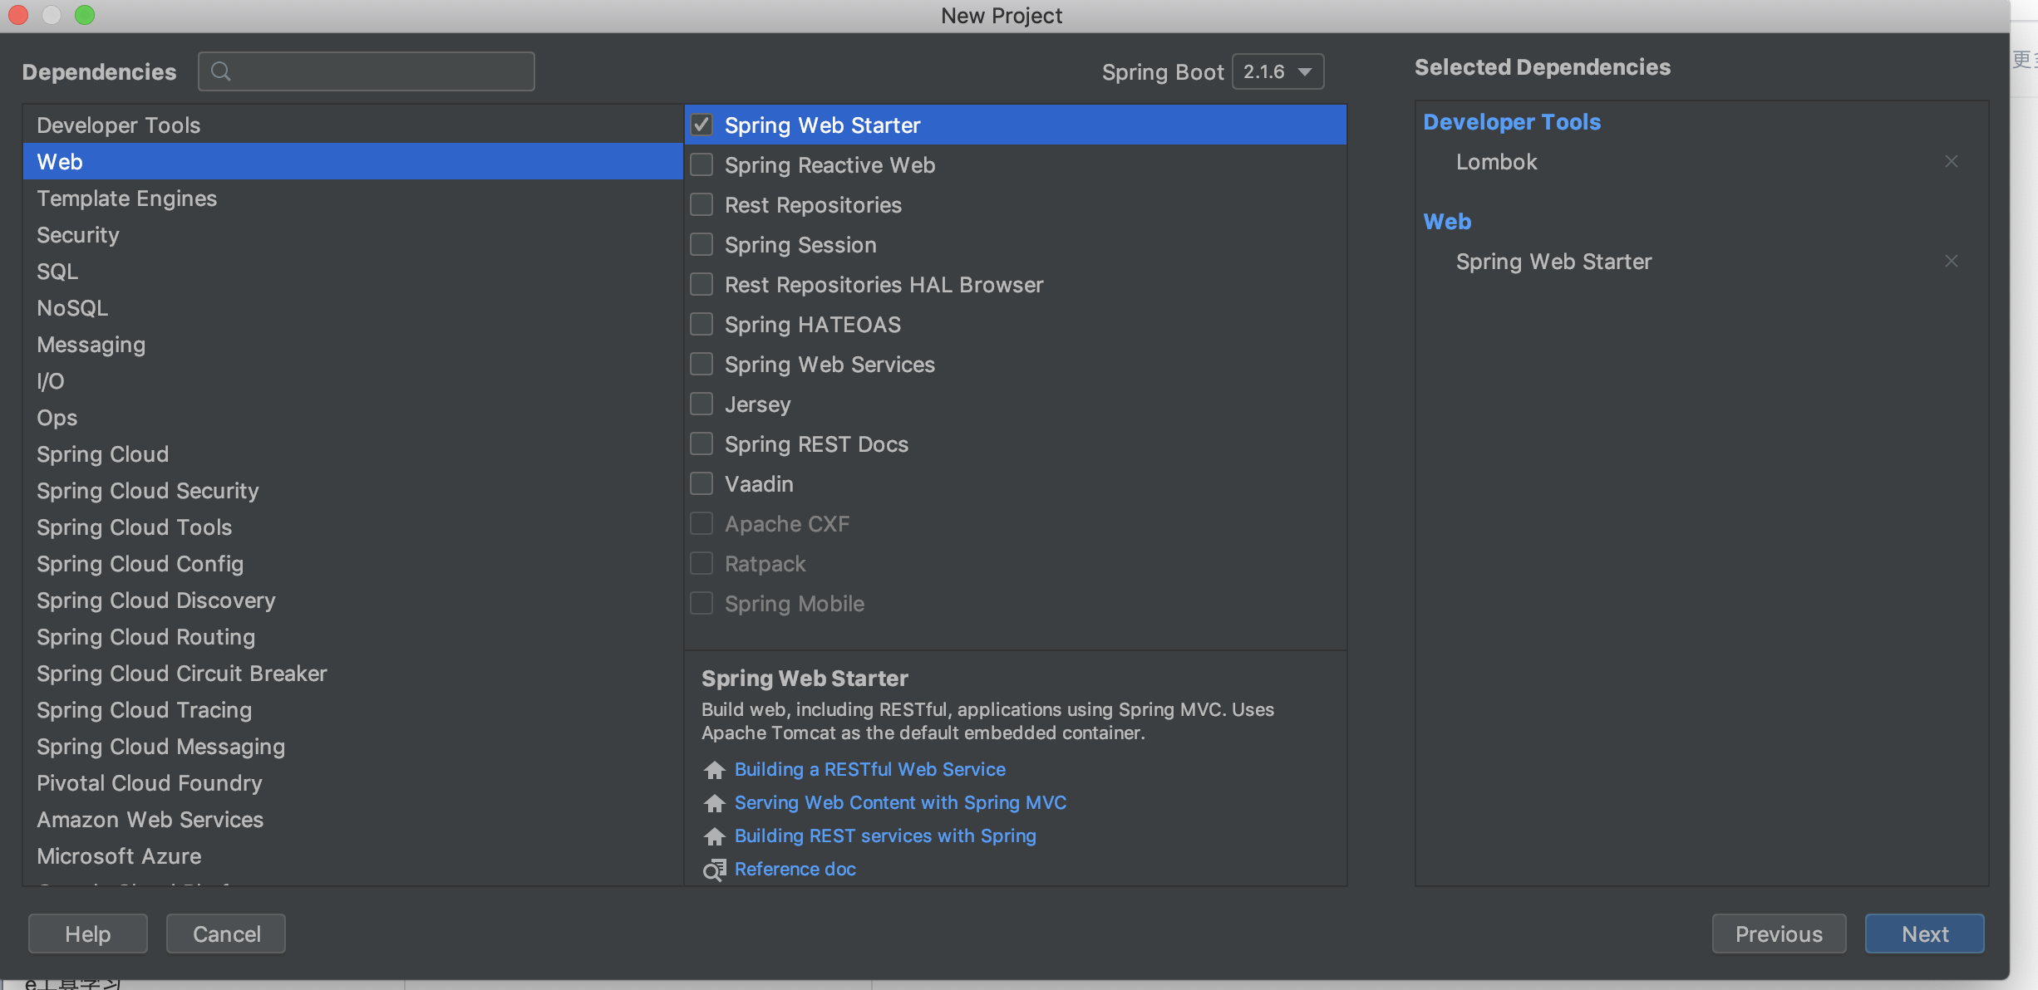Choose Spring Cloud Messaging category

[352, 746]
